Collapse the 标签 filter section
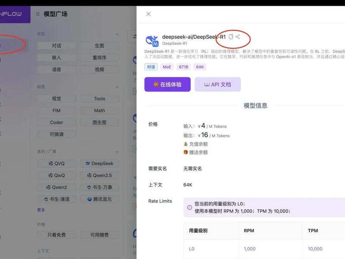 point(117,87)
